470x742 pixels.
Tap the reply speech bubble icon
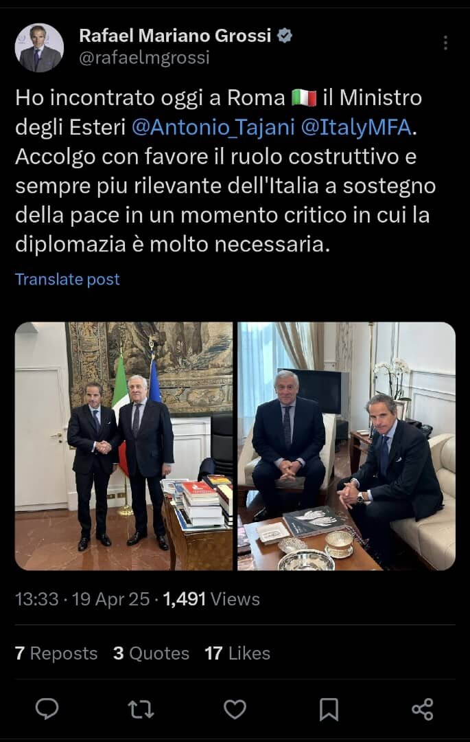click(47, 709)
